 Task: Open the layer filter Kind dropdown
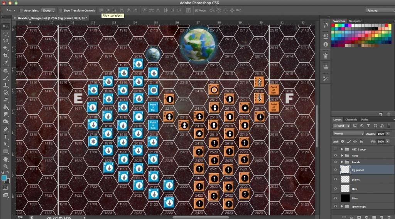[x=341, y=126]
